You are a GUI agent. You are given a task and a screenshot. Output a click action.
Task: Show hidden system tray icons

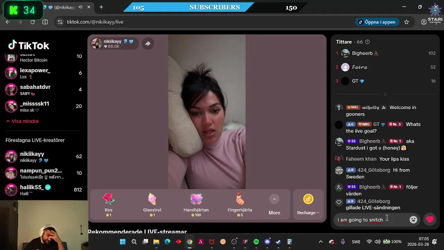click(x=321, y=242)
